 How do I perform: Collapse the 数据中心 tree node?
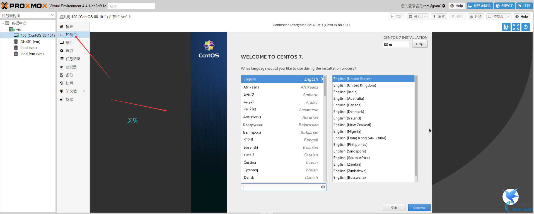pyautogui.click(x=3, y=23)
